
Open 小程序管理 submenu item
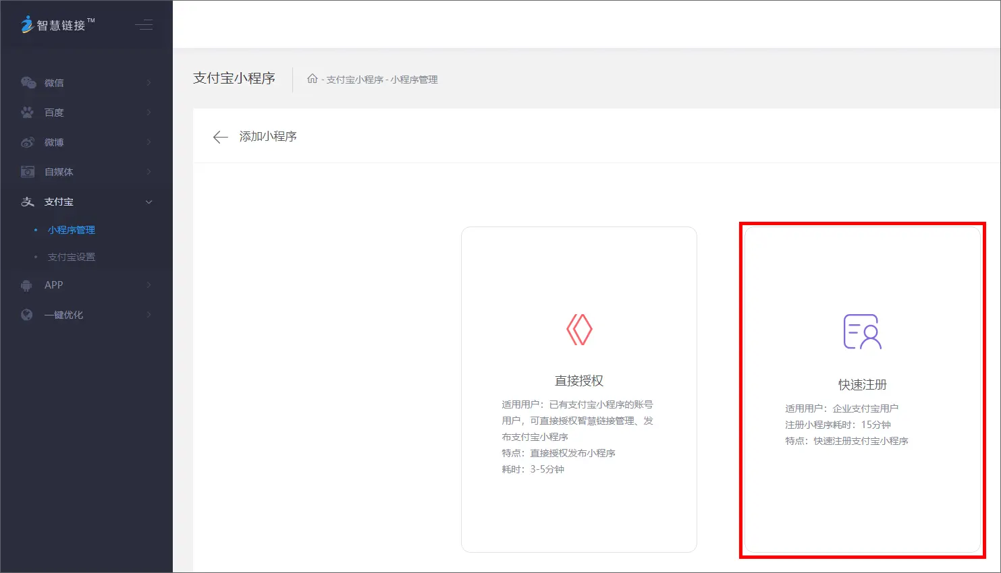pyautogui.click(x=71, y=230)
